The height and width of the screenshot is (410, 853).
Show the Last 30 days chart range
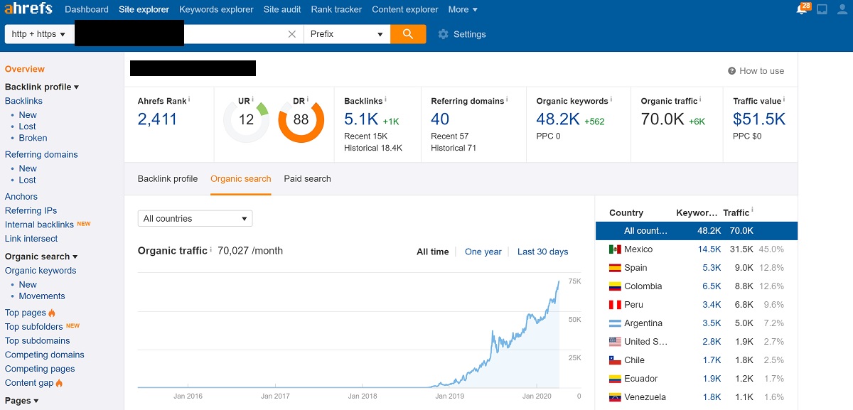coord(543,252)
